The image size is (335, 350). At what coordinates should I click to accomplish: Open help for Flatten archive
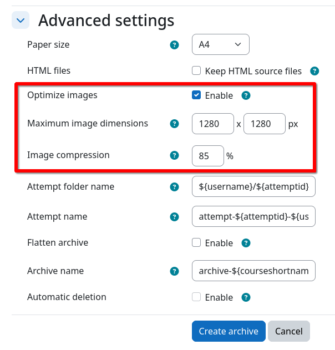coord(246,243)
